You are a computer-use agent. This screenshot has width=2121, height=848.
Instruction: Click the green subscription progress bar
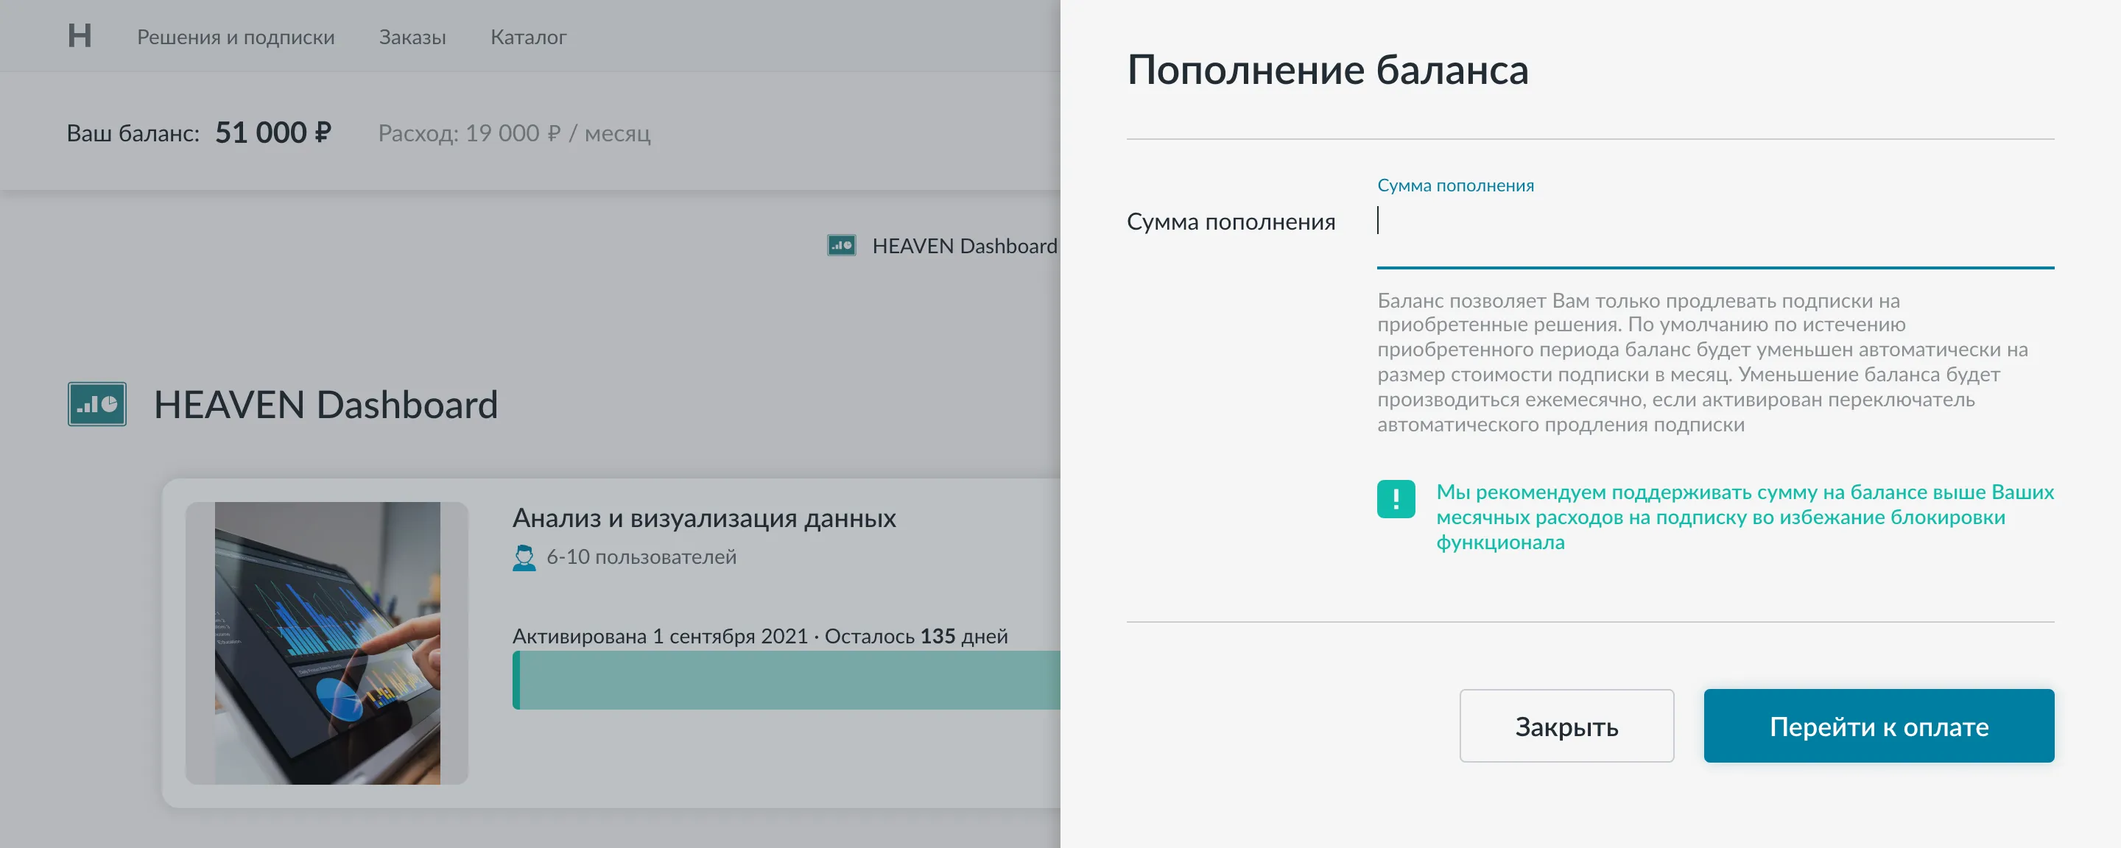784,680
